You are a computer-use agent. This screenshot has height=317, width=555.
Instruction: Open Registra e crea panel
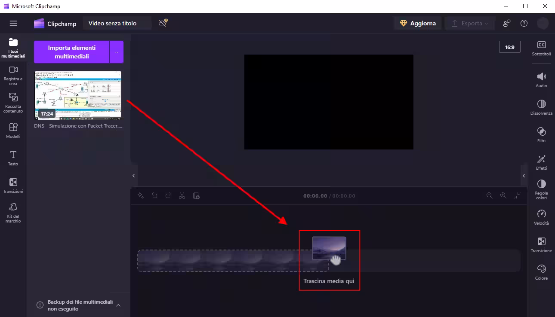pos(13,75)
